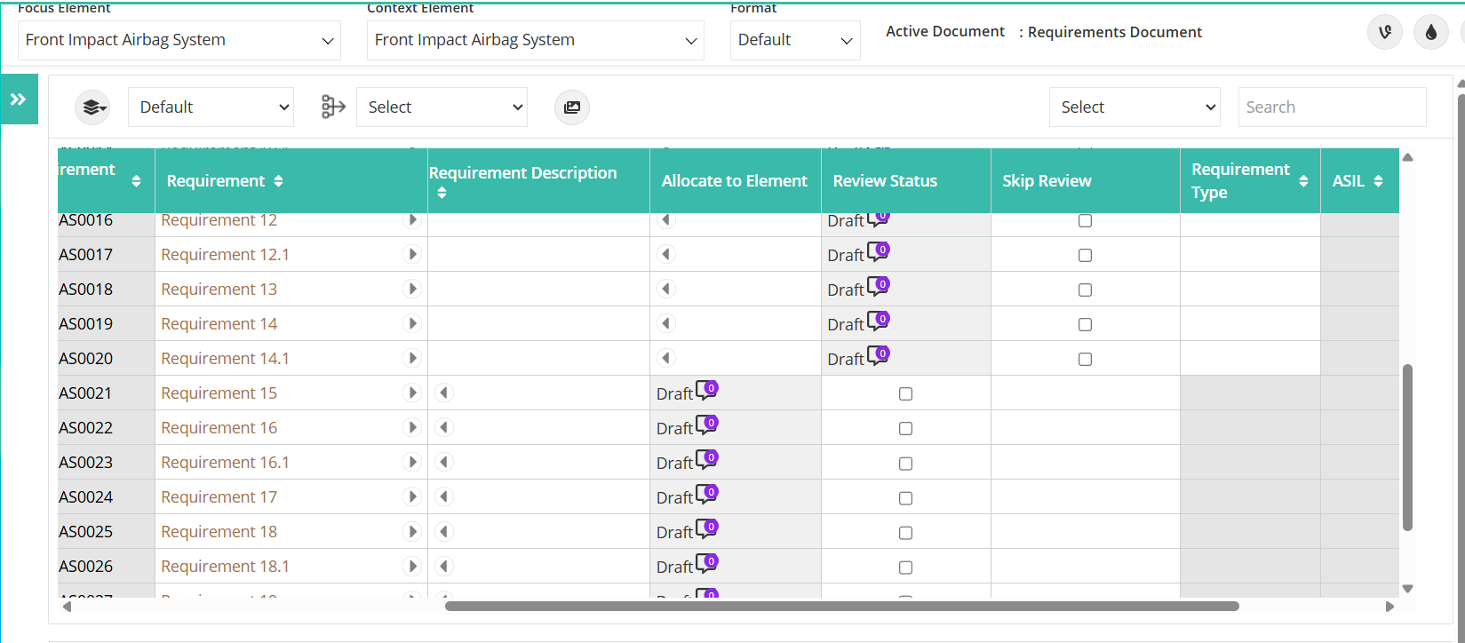1465x643 pixels.
Task: Tick the Skip Review checkbox for AS0017
Action: pyautogui.click(x=1085, y=256)
